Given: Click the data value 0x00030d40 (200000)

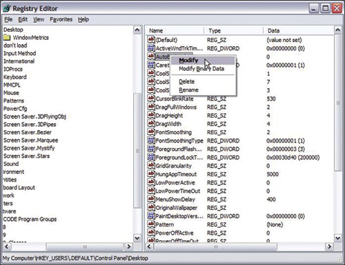Looking at the screenshot, I should pyautogui.click(x=293, y=158).
